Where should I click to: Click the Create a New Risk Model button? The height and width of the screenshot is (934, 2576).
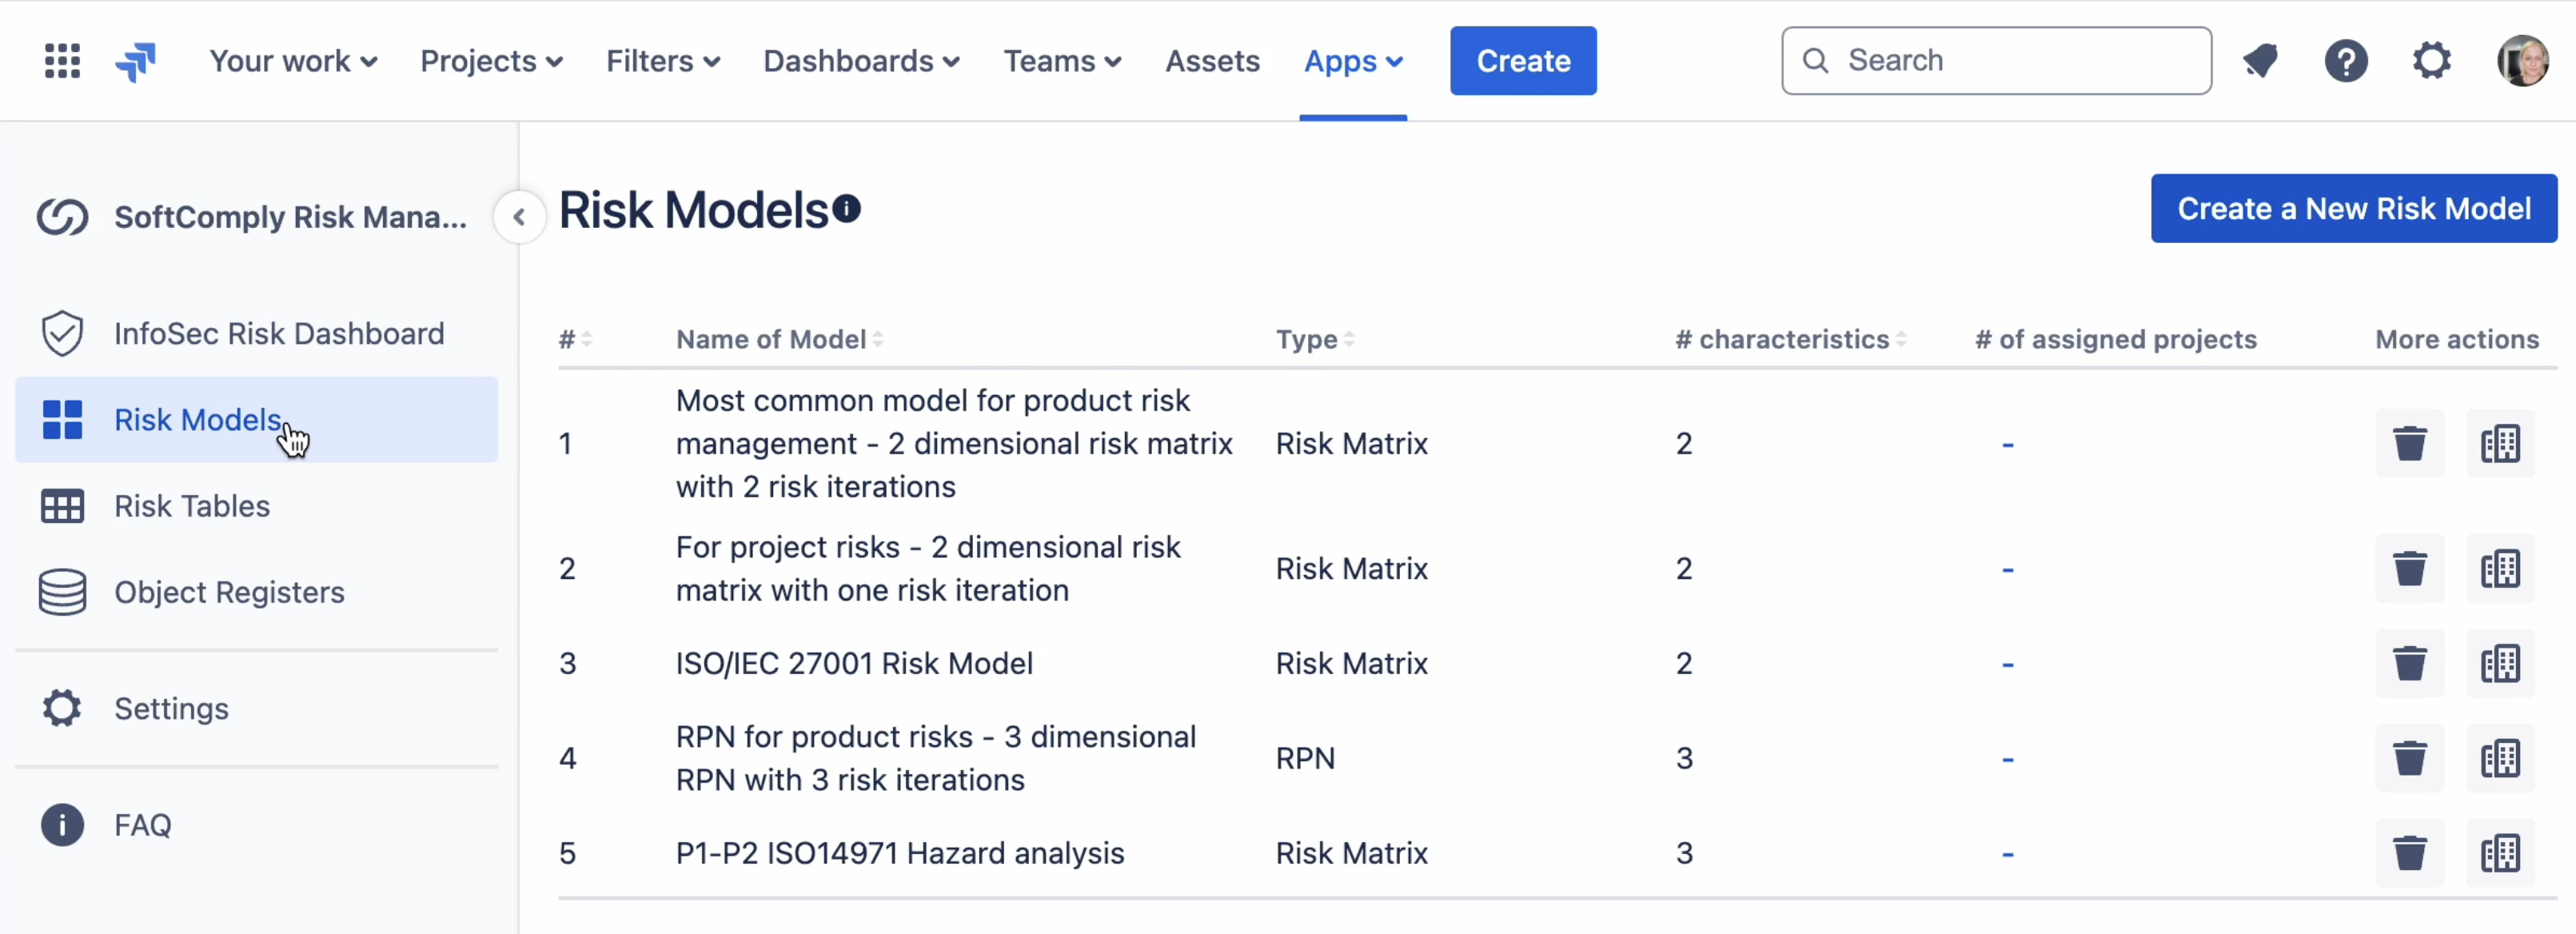click(x=2353, y=208)
